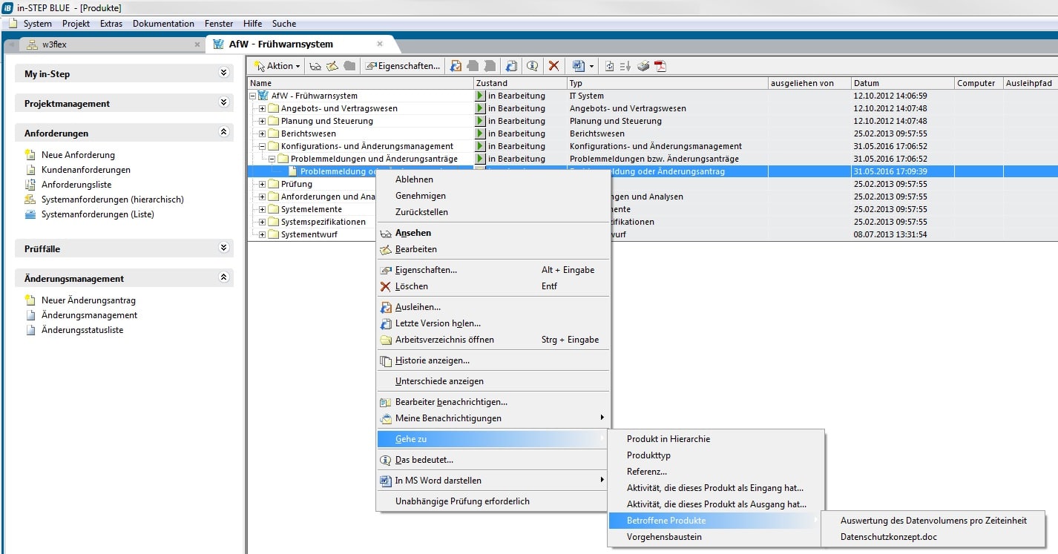
Task: Expand the Projektmanagement sidebar section
Action: [x=223, y=103]
